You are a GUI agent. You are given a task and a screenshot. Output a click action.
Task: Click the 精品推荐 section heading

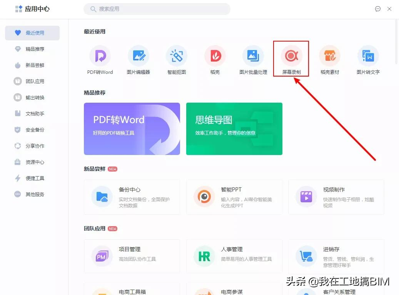pyautogui.click(x=94, y=93)
